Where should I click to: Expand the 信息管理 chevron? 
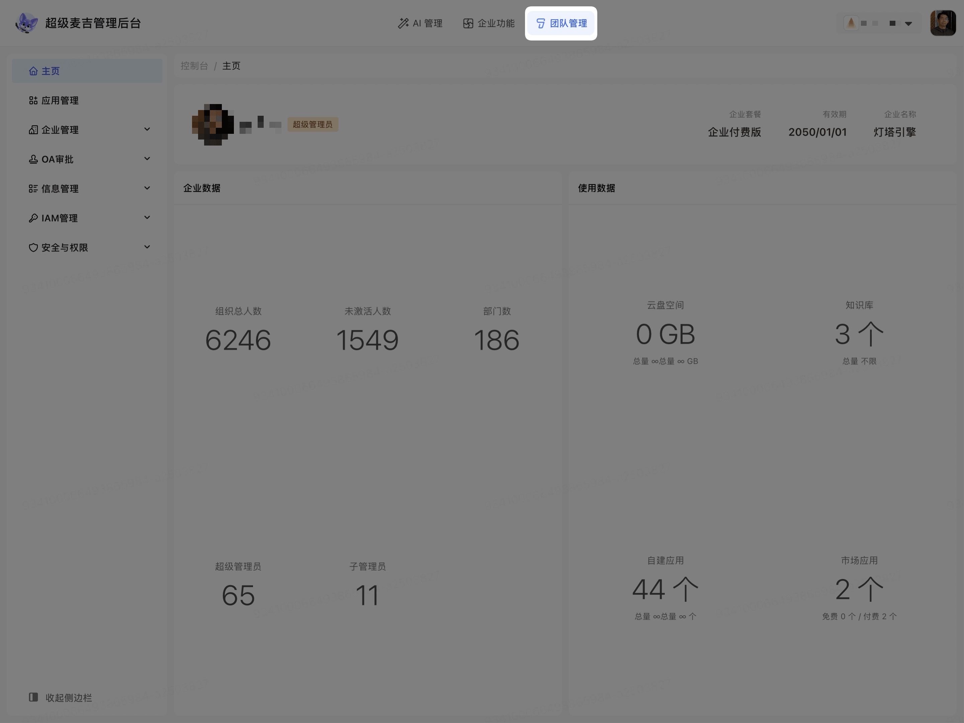coord(147,188)
